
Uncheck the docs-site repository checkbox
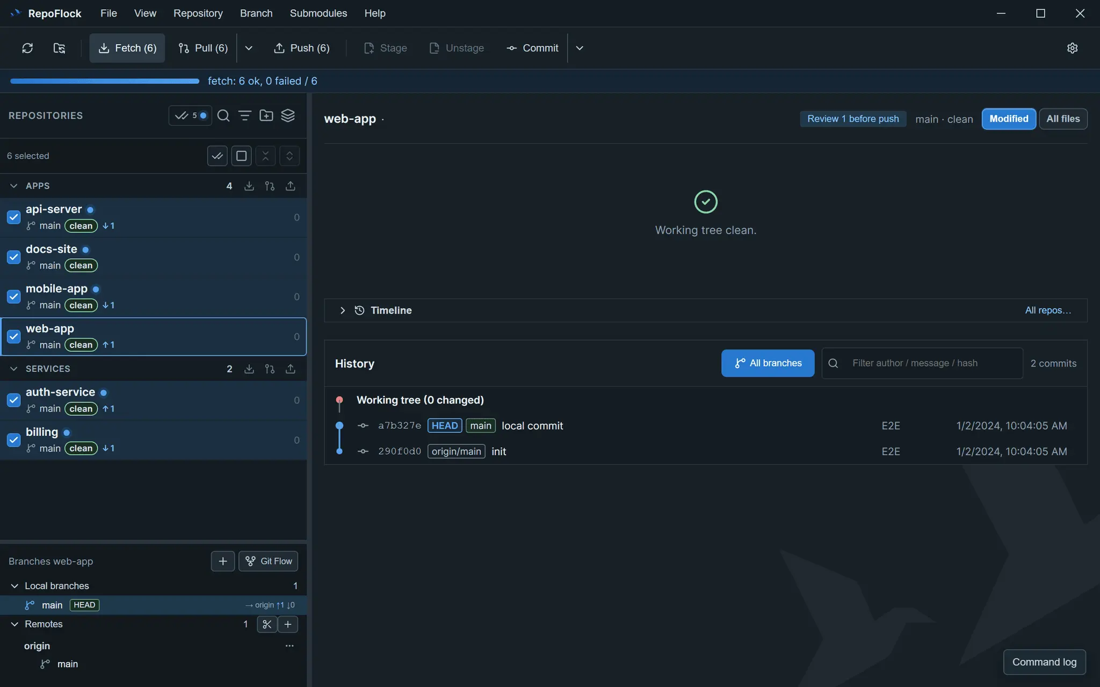pyautogui.click(x=14, y=257)
